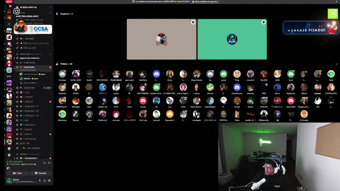Open Labubu's audience avatar
Image resolution: width=340 pixels, height=191 pixels.
point(197,87)
